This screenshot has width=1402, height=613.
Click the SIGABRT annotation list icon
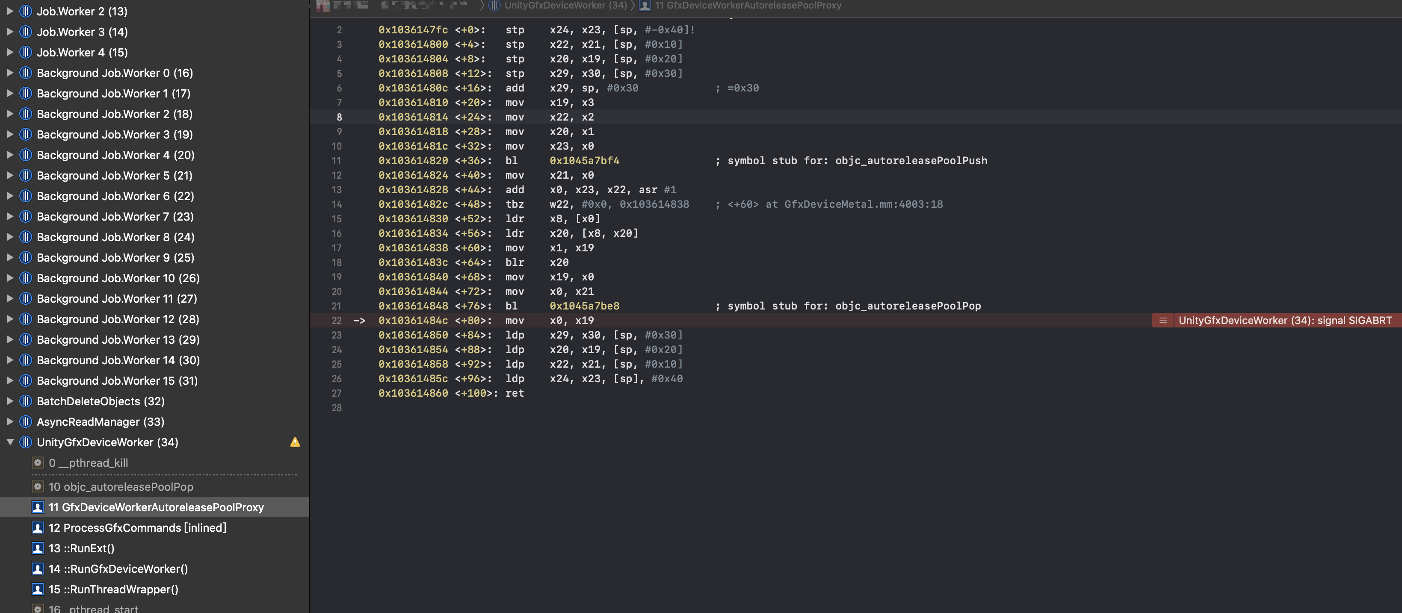click(1163, 320)
